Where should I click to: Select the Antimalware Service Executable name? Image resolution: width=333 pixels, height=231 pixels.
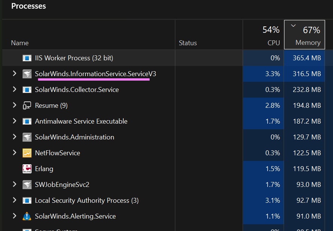81,121
